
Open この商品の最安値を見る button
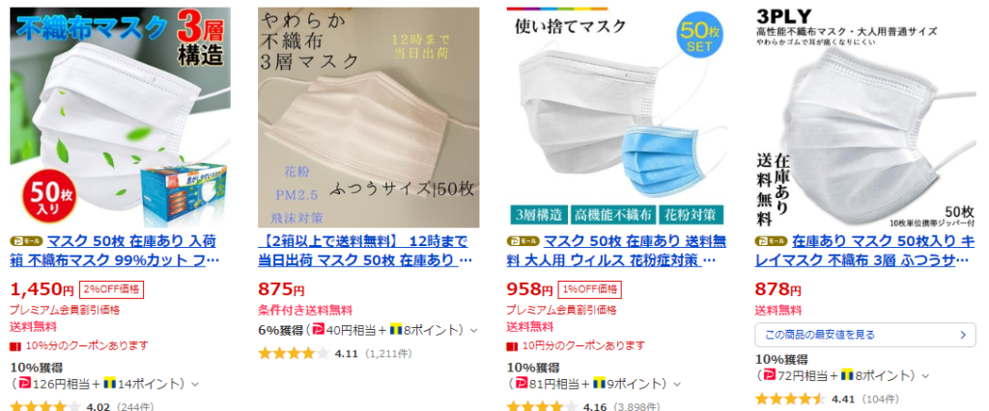pyautogui.click(x=865, y=335)
